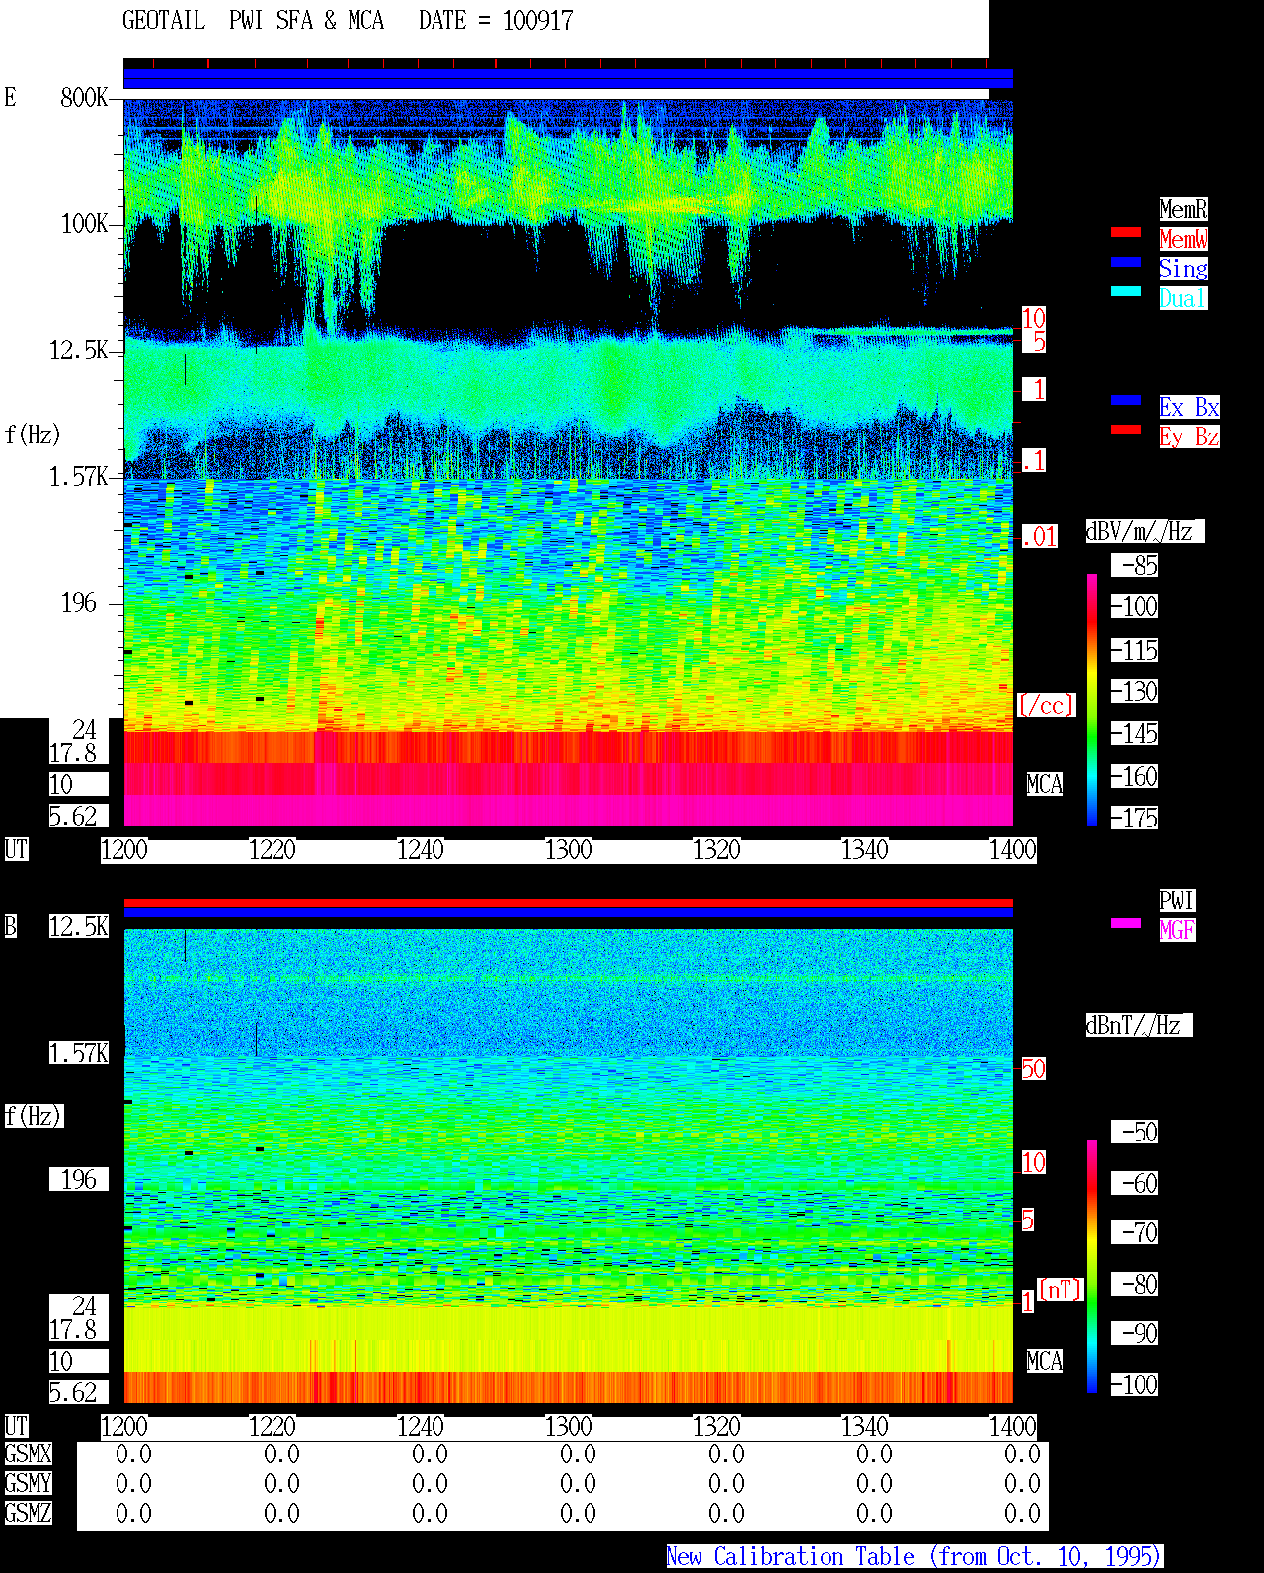Click the cyan Dual legend swatch
The height and width of the screenshot is (1573, 1264).
pos(1126,291)
